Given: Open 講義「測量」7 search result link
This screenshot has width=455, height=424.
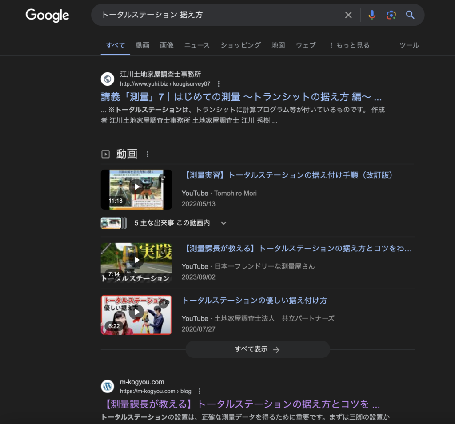Looking at the screenshot, I should coord(241,97).
